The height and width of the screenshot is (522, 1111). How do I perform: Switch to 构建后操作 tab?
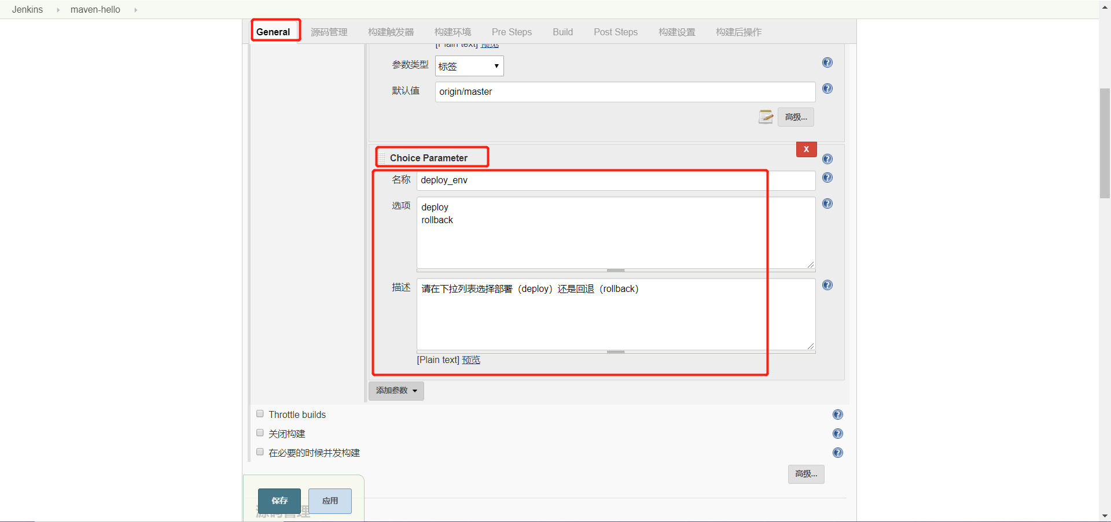pyautogui.click(x=739, y=32)
